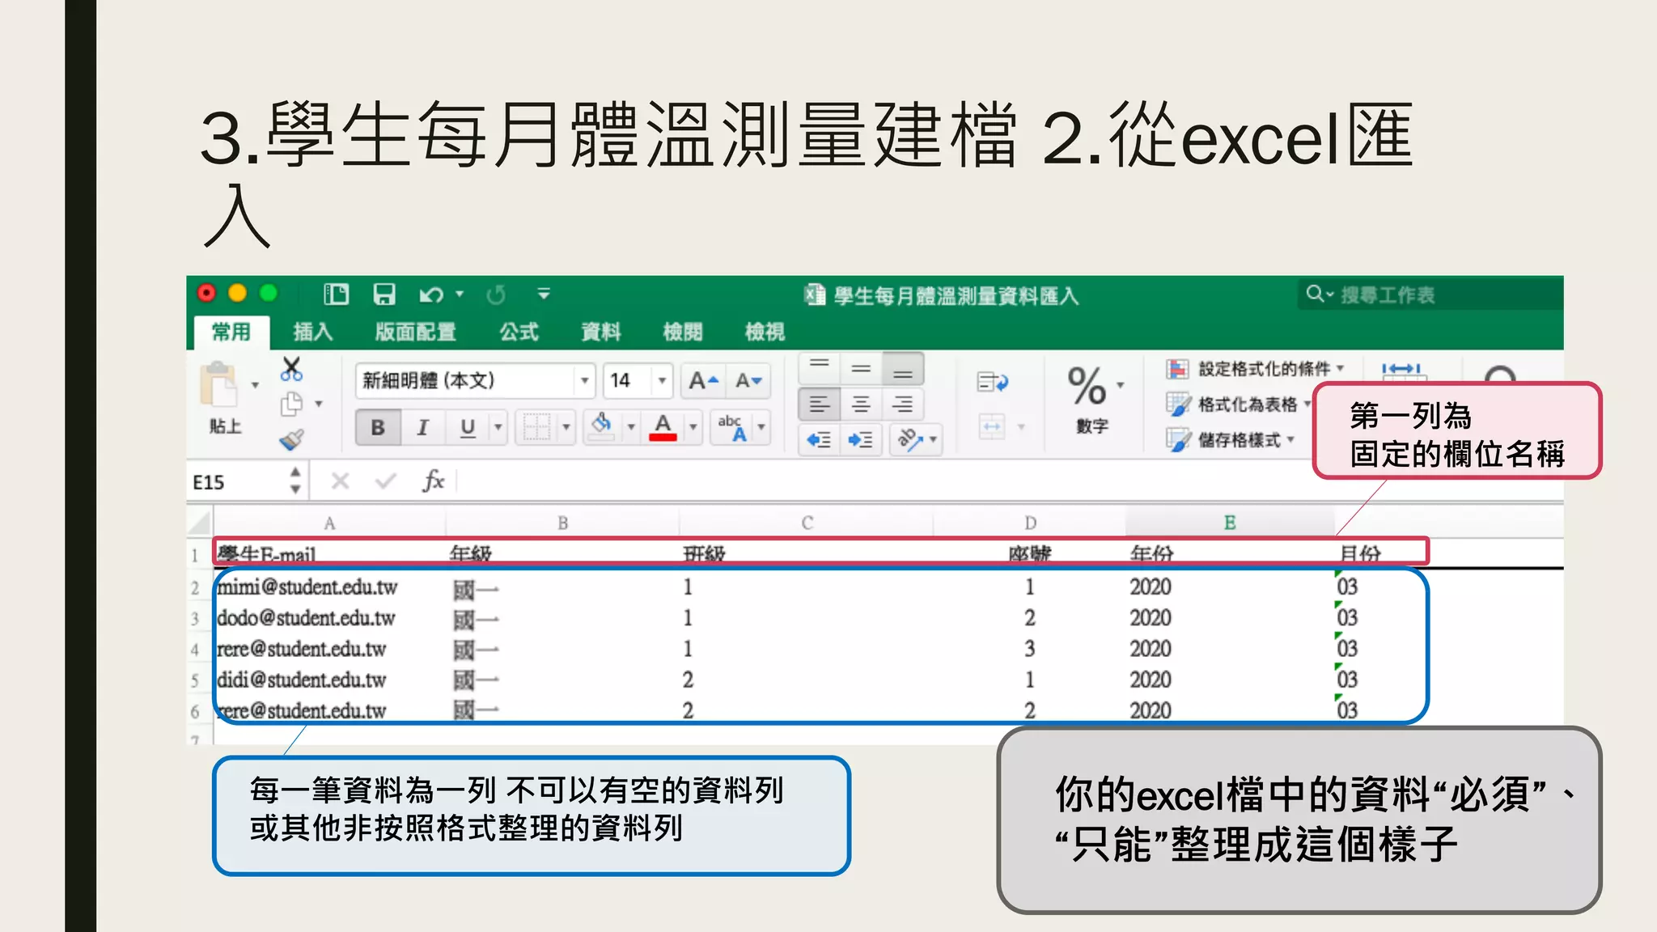
Task: Open 設定格式化的條件 conditional formatting
Action: pos(1255,369)
